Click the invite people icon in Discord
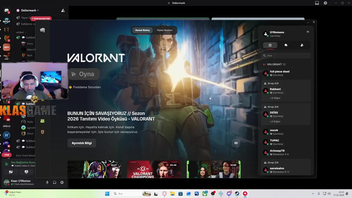Image resolution: width=352 pixels, height=198 pixels. click(63, 10)
